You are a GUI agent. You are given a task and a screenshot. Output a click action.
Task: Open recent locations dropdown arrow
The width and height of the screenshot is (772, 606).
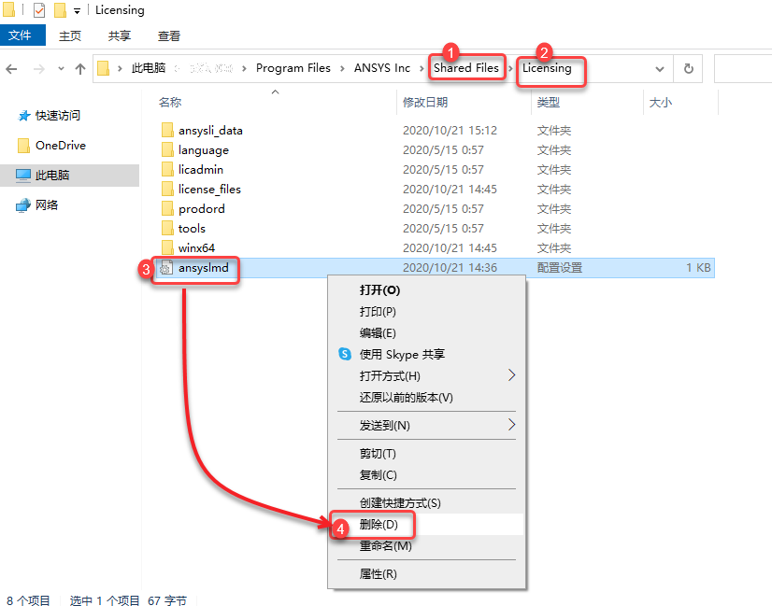(x=61, y=69)
